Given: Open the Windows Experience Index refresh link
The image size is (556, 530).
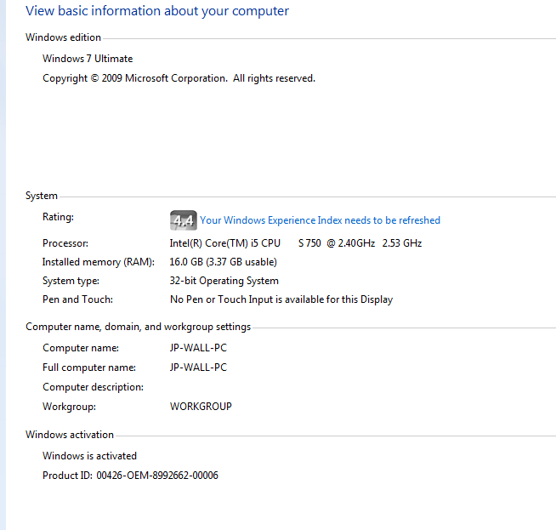Looking at the screenshot, I should tap(320, 220).
